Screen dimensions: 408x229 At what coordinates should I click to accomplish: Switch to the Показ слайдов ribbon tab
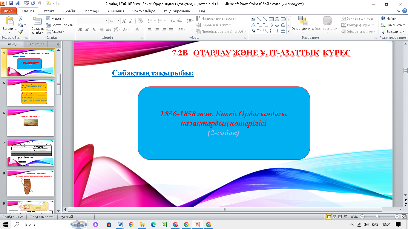click(x=144, y=11)
